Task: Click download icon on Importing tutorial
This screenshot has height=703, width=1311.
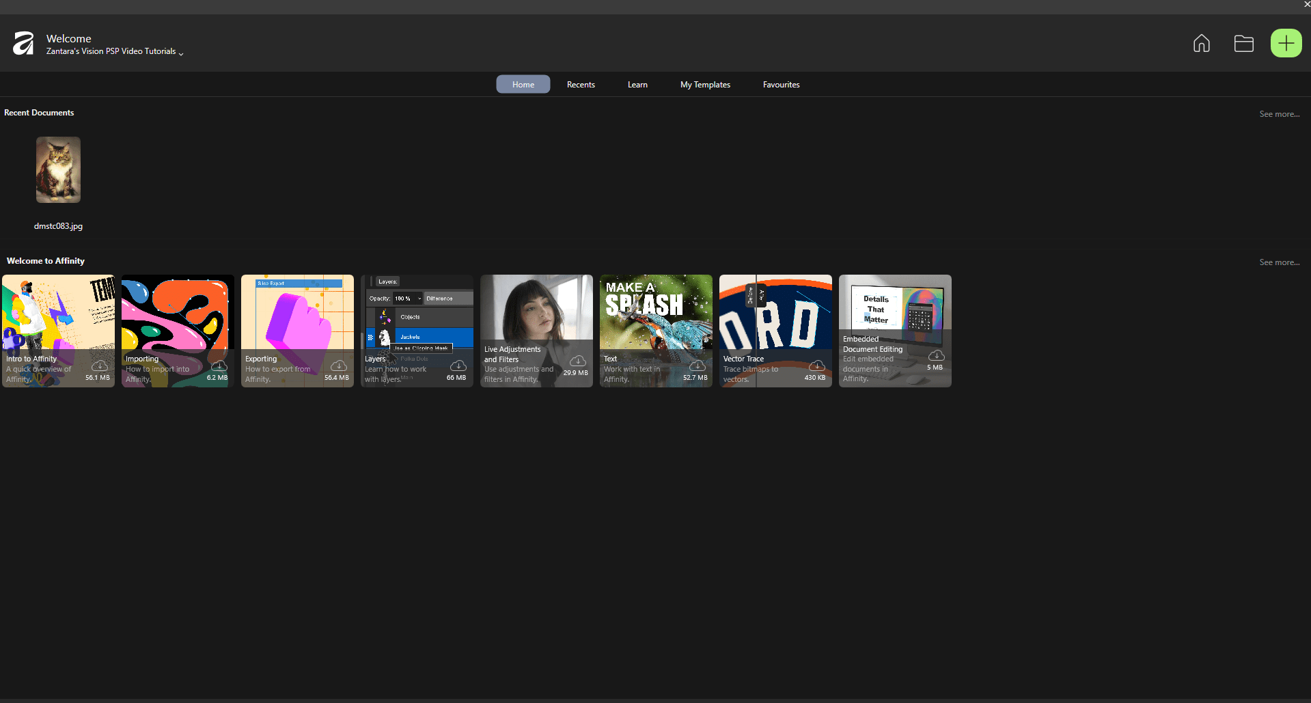Action: pyautogui.click(x=219, y=366)
